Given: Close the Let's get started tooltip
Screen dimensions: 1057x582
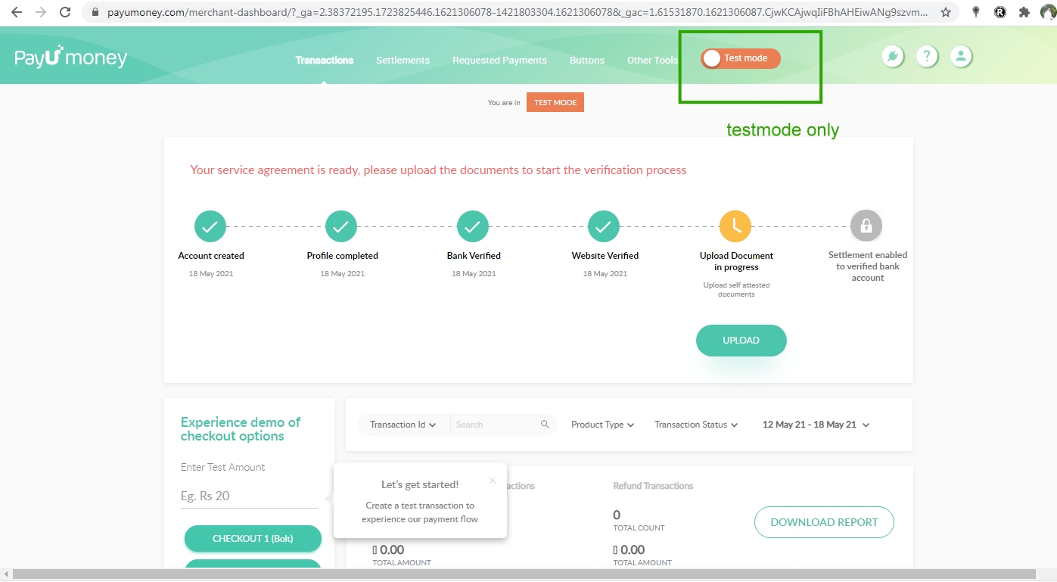Looking at the screenshot, I should pos(493,480).
